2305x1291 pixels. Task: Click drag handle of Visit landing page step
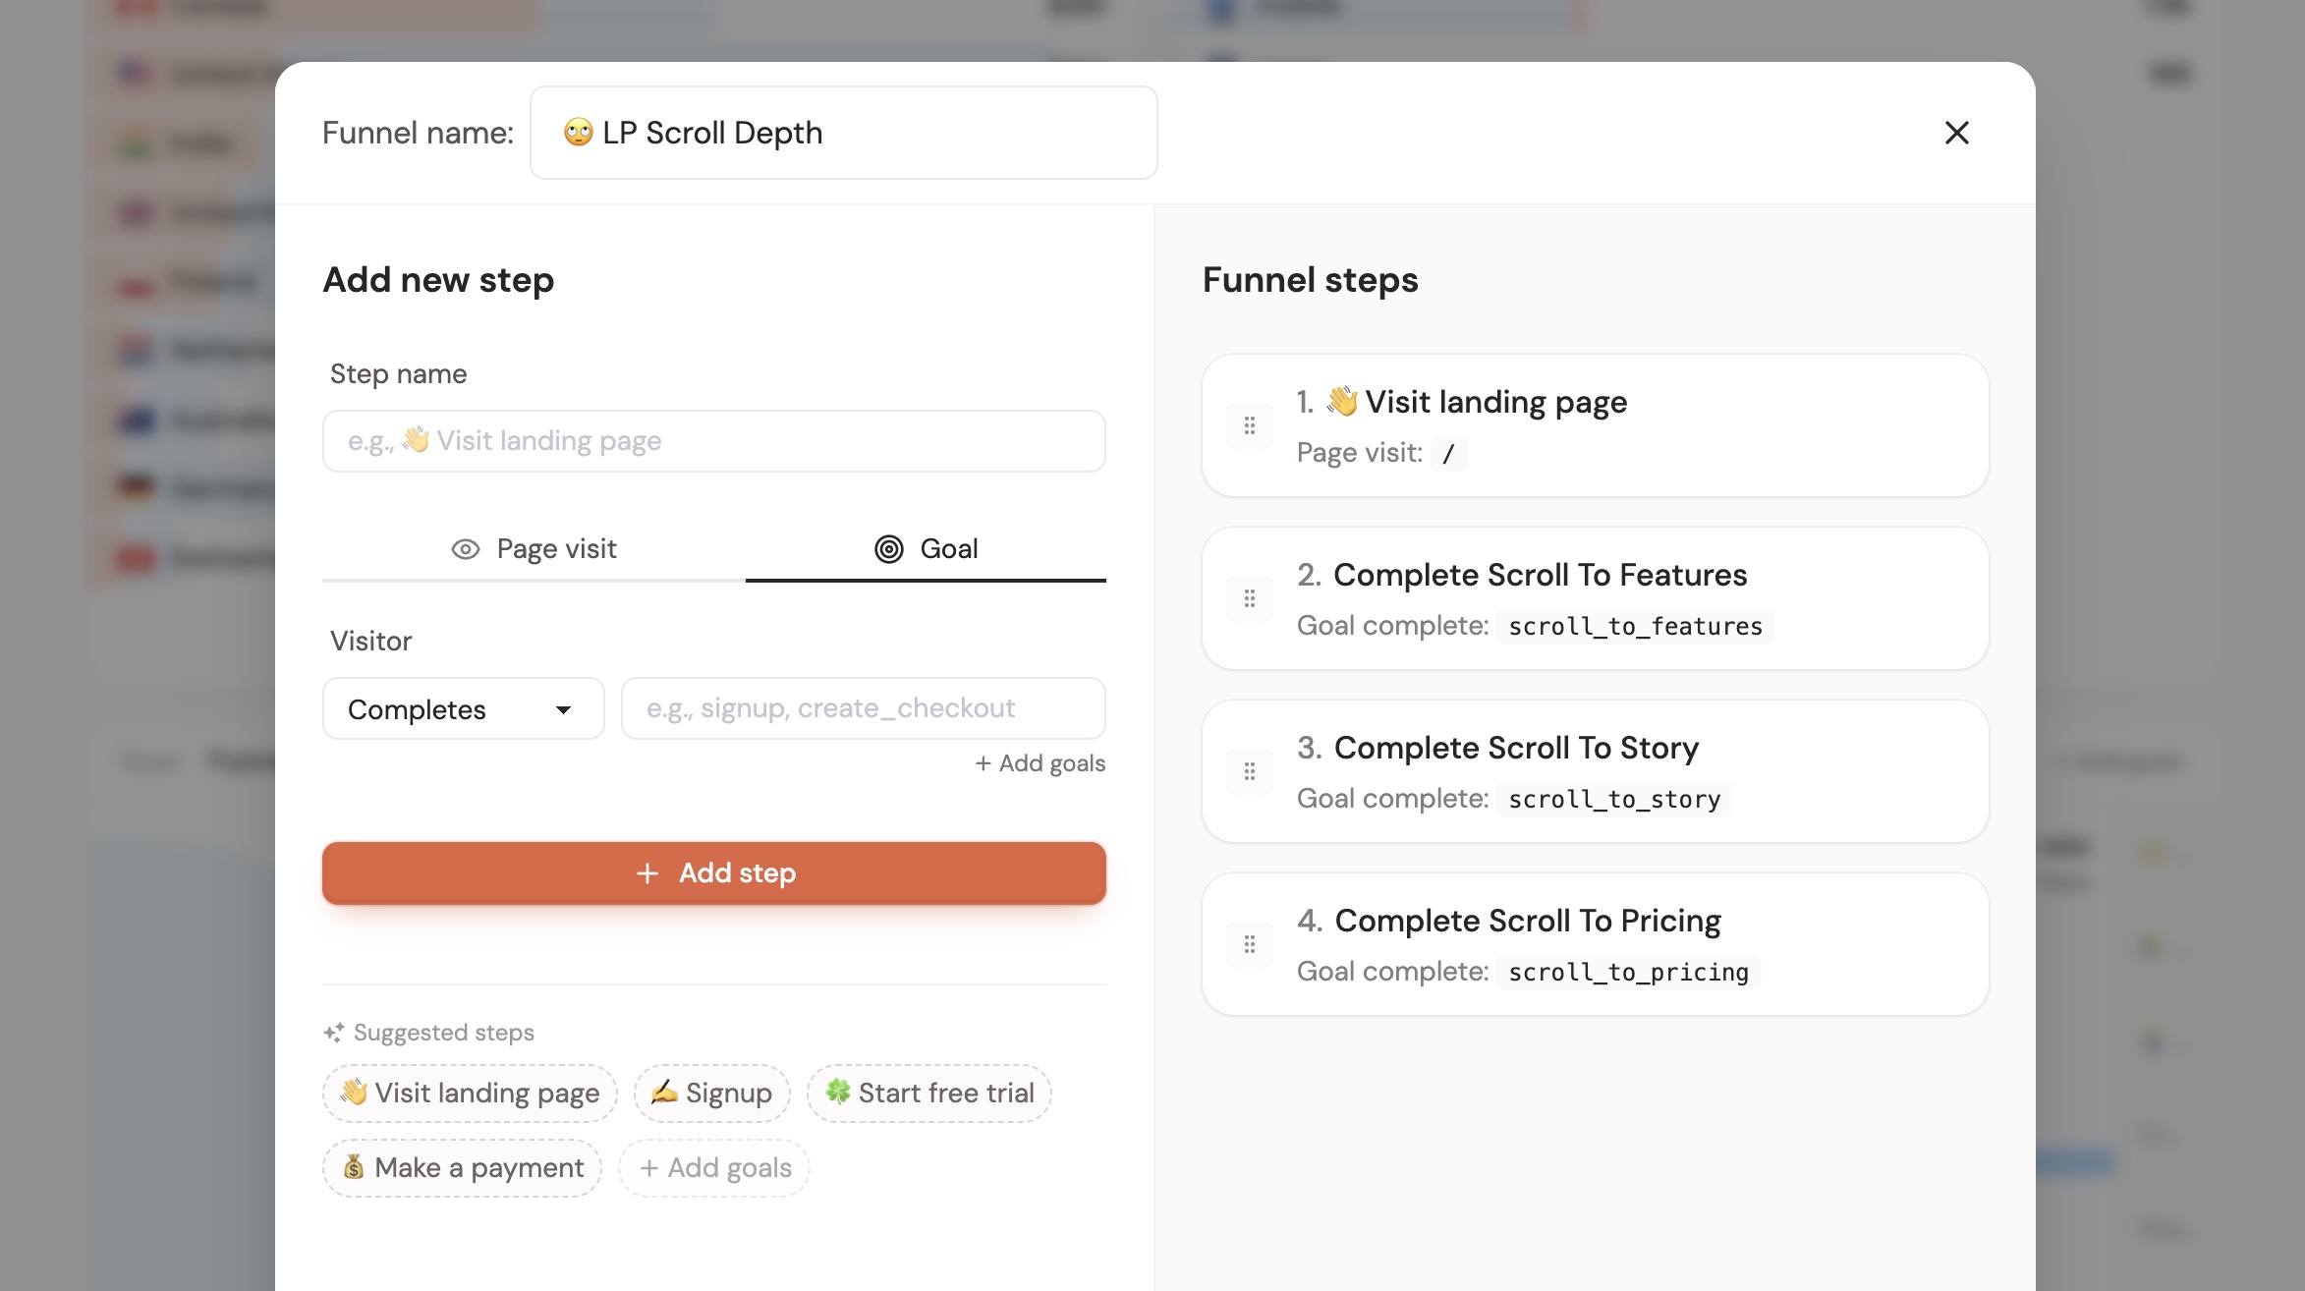point(1250,425)
